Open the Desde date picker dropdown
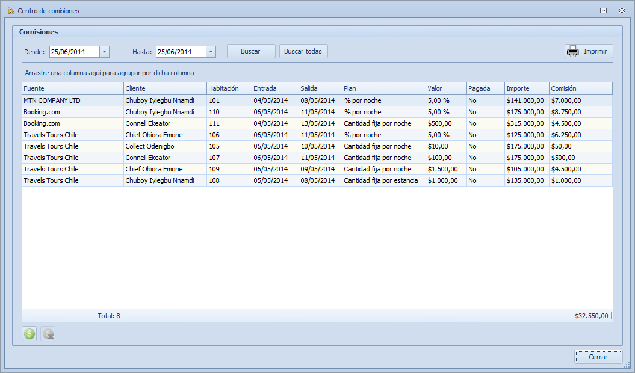The image size is (635, 373). tap(104, 52)
